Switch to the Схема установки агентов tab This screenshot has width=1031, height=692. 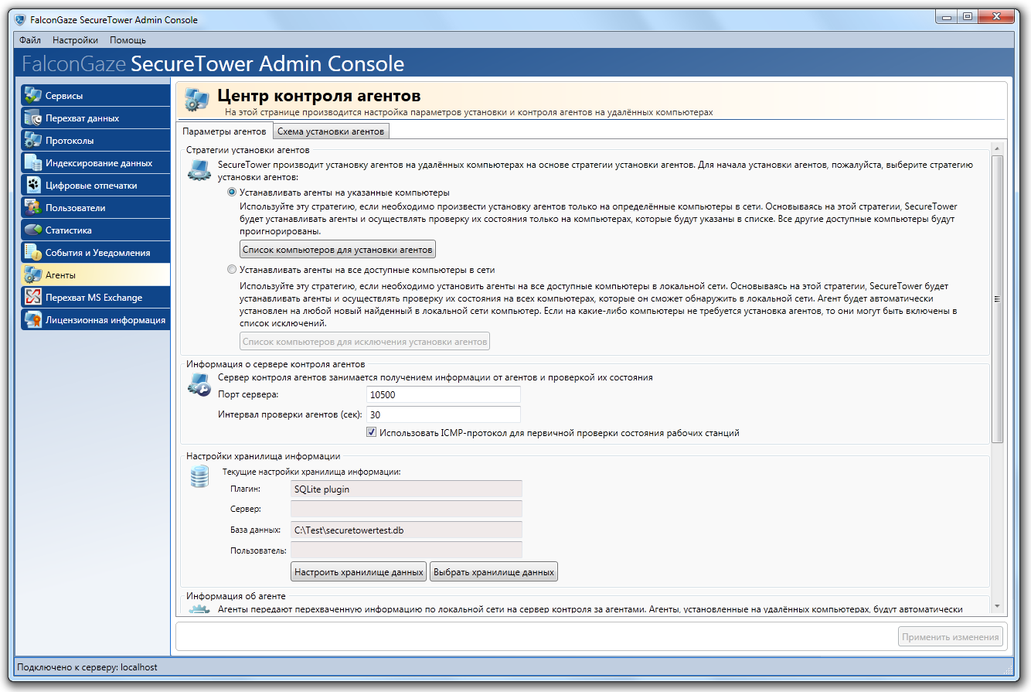[331, 131]
